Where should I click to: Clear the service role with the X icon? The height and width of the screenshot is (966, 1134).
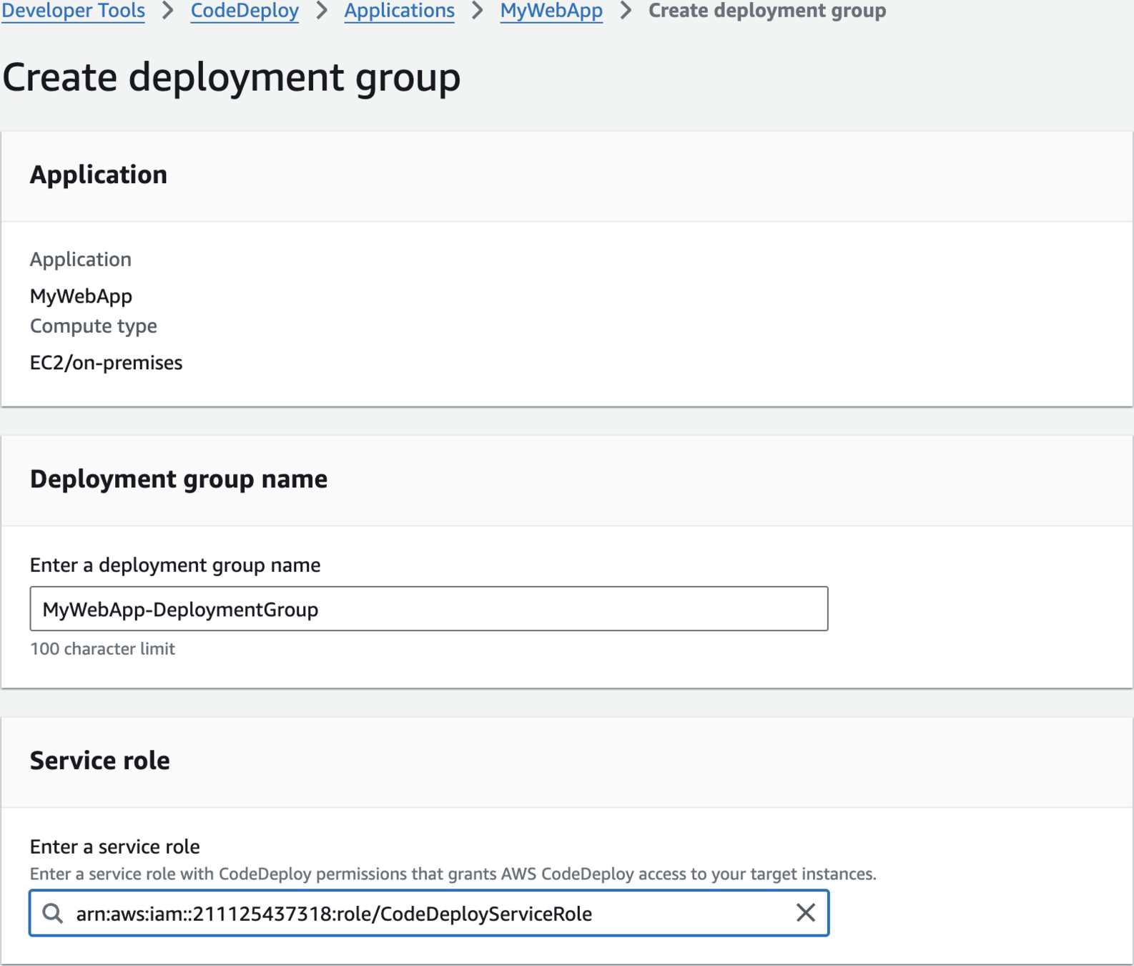tap(806, 912)
